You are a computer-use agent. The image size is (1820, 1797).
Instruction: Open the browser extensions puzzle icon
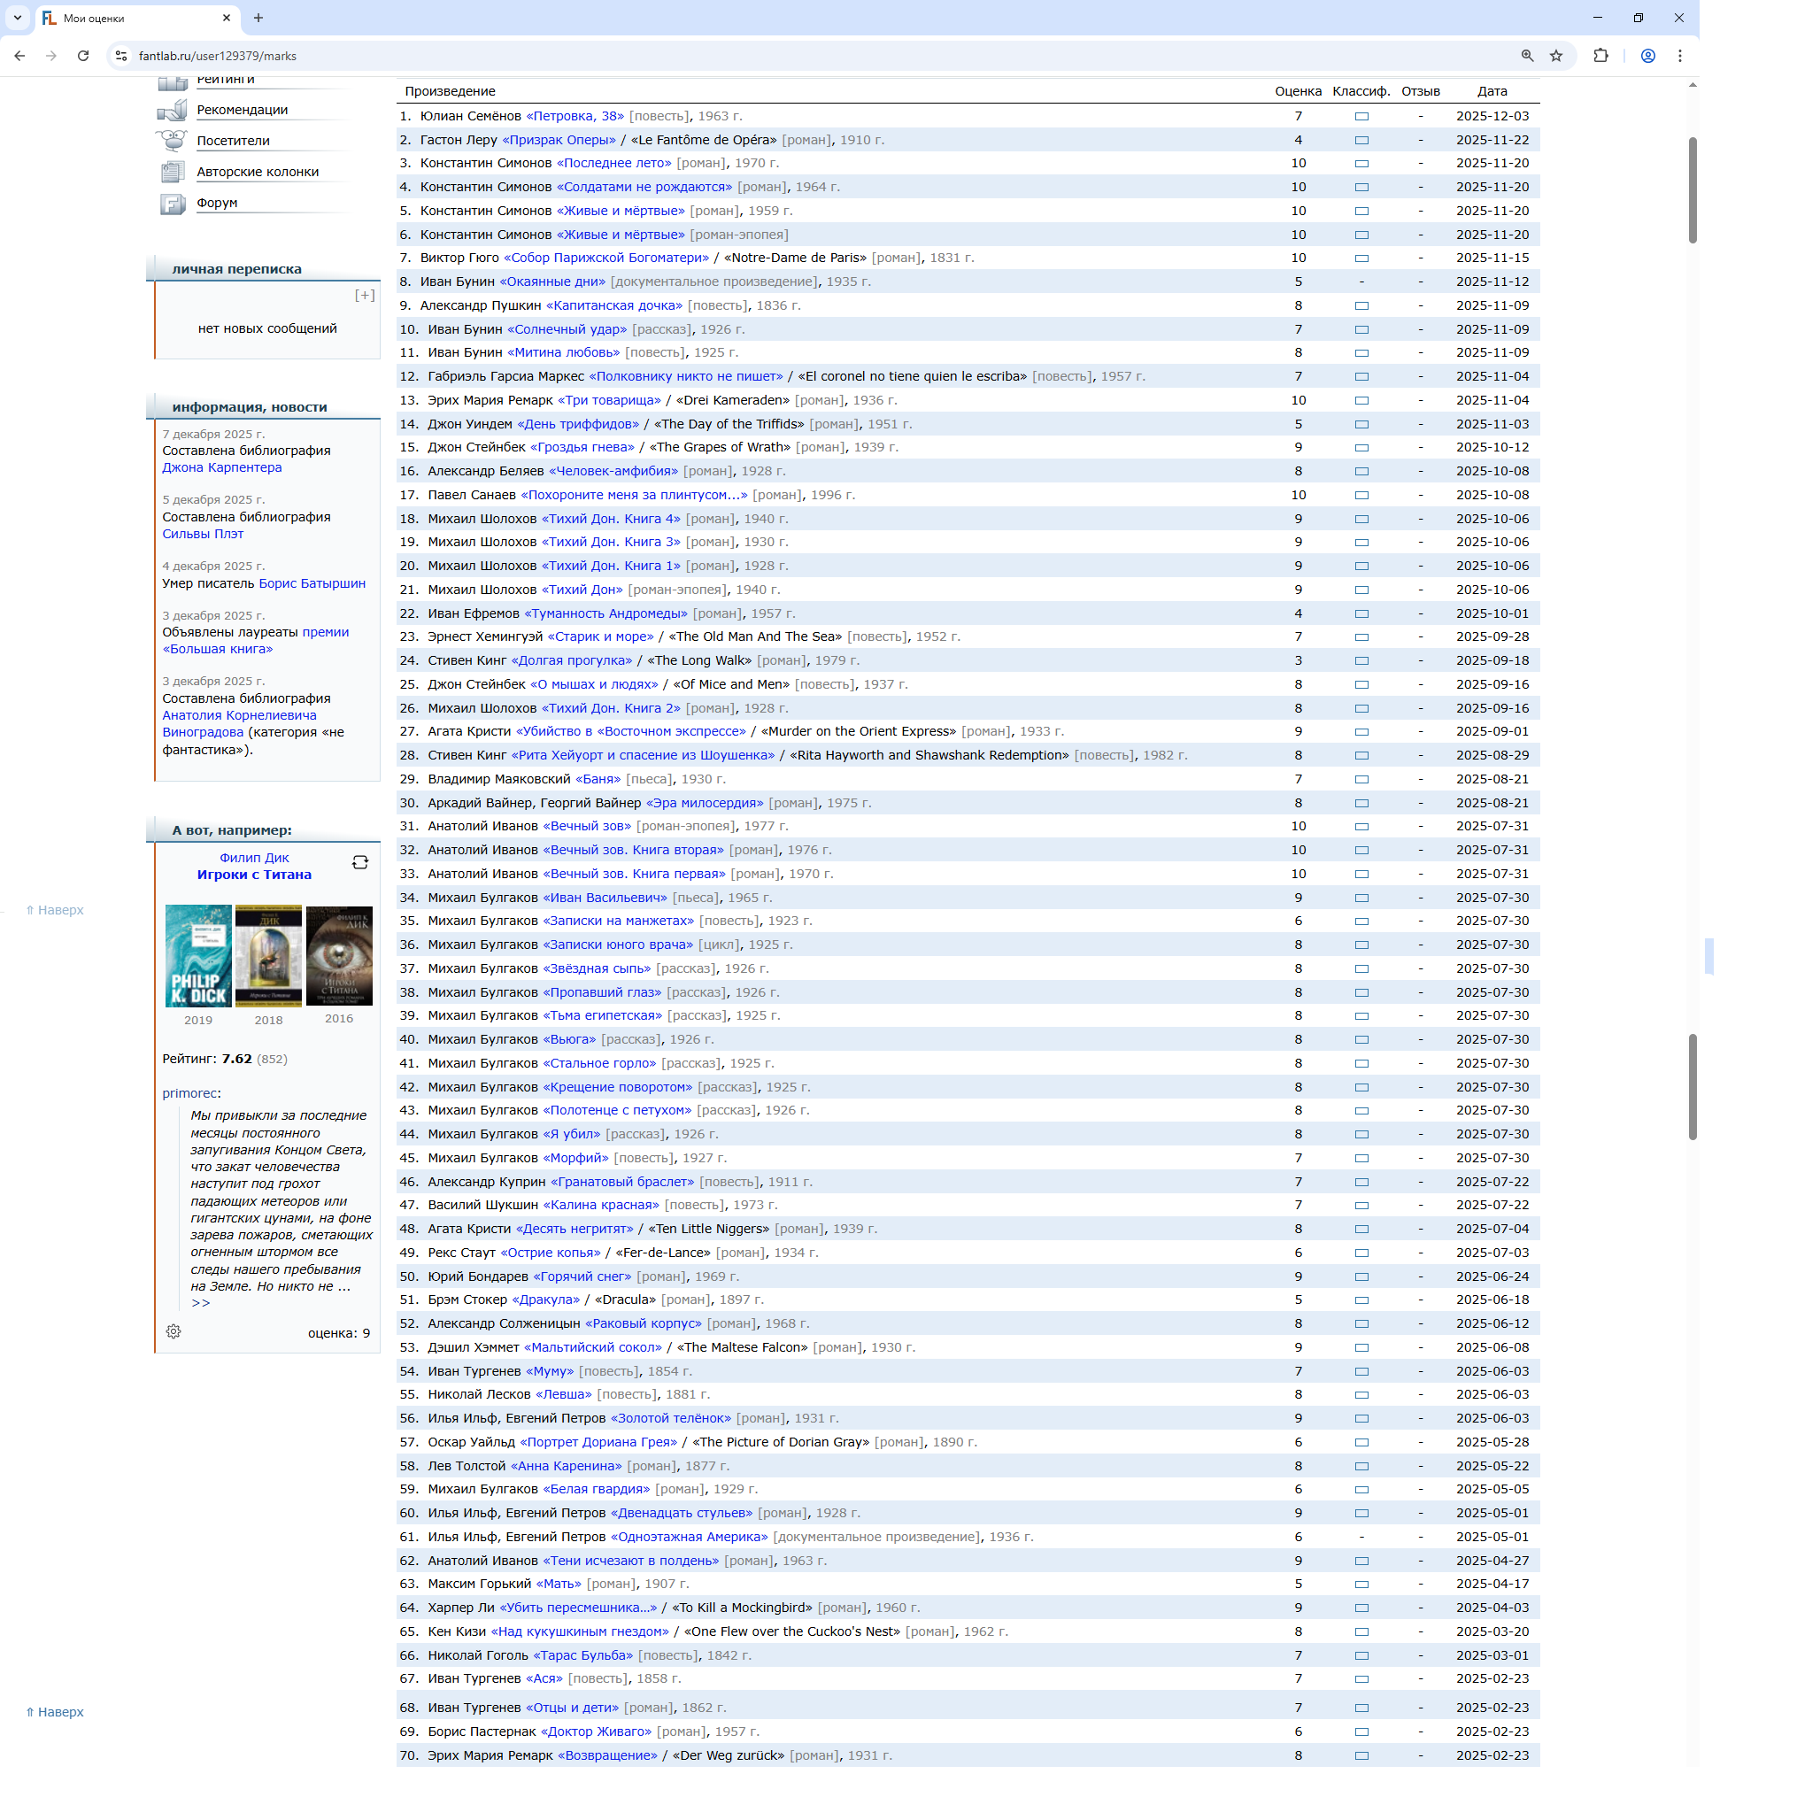pos(1600,57)
